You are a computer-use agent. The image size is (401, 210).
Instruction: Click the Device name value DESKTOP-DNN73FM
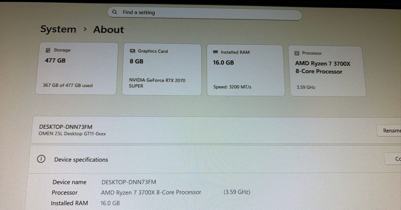tap(129, 182)
